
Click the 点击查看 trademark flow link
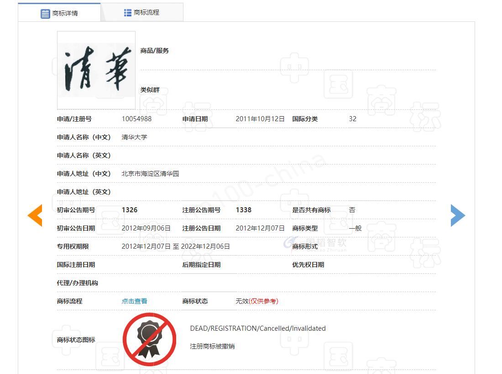(x=135, y=301)
